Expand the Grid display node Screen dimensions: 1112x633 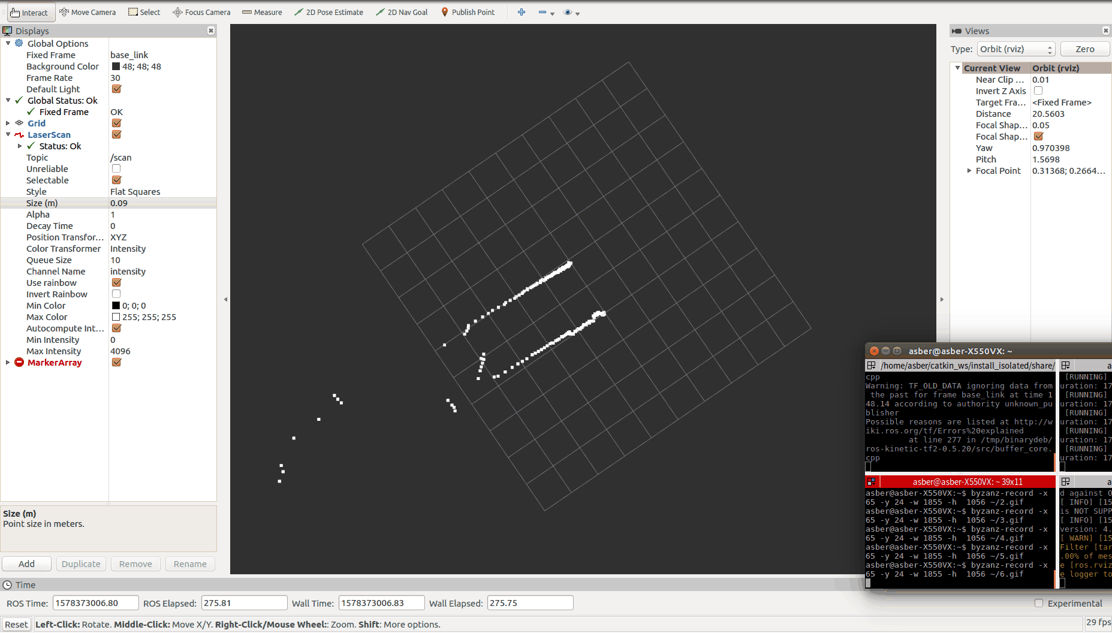pos(8,123)
